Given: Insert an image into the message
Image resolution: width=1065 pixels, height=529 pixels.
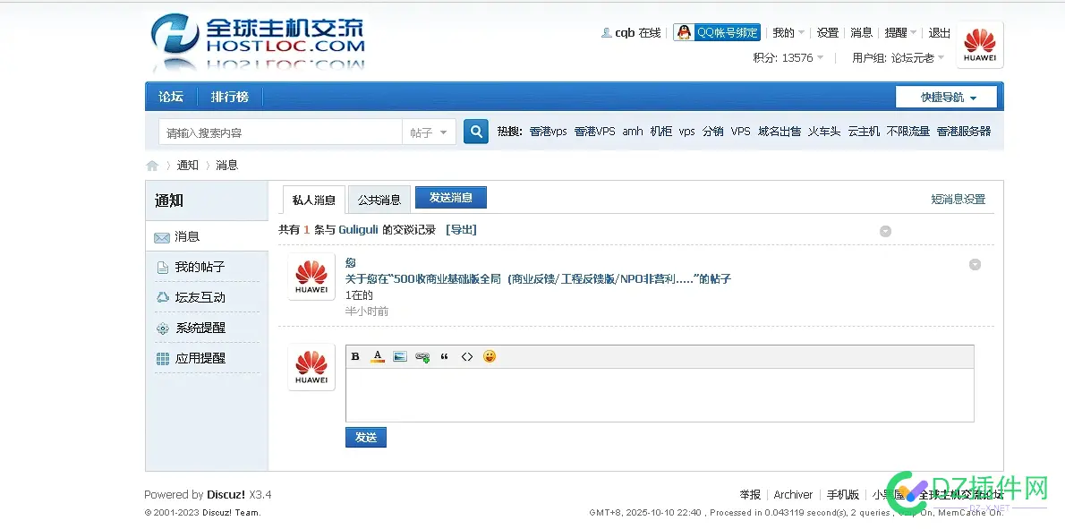Looking at the screenshot, I should click(x=399, y=356).
